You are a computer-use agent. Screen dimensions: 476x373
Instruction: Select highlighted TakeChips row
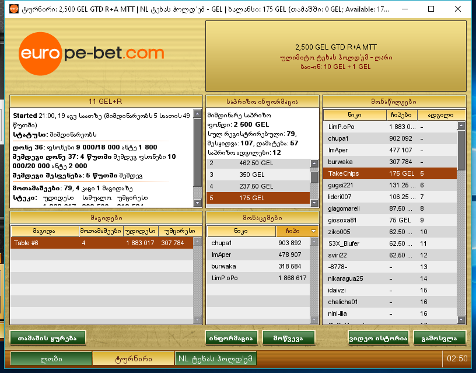[x=390, y=173]
